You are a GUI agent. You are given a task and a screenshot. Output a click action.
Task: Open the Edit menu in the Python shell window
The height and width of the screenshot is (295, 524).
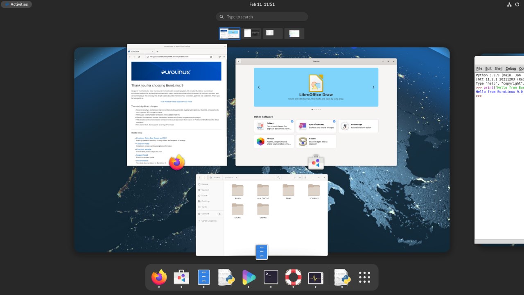(488, 68)
